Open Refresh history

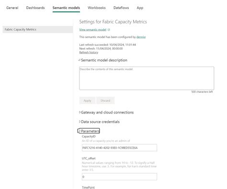point(89,53)
